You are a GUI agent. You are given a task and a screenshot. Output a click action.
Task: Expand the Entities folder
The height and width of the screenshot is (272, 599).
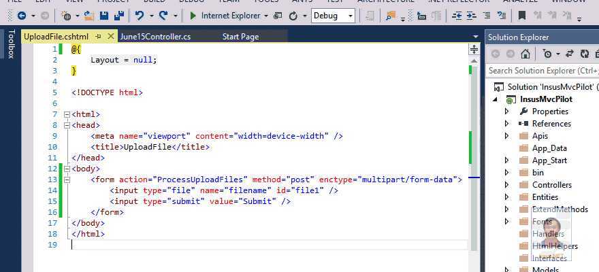pyautogui.click(x=507, y=197)
